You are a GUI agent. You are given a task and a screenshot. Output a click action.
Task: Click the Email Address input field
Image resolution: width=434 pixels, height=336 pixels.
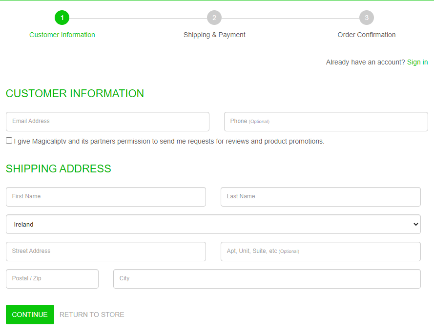pos(107,122)
